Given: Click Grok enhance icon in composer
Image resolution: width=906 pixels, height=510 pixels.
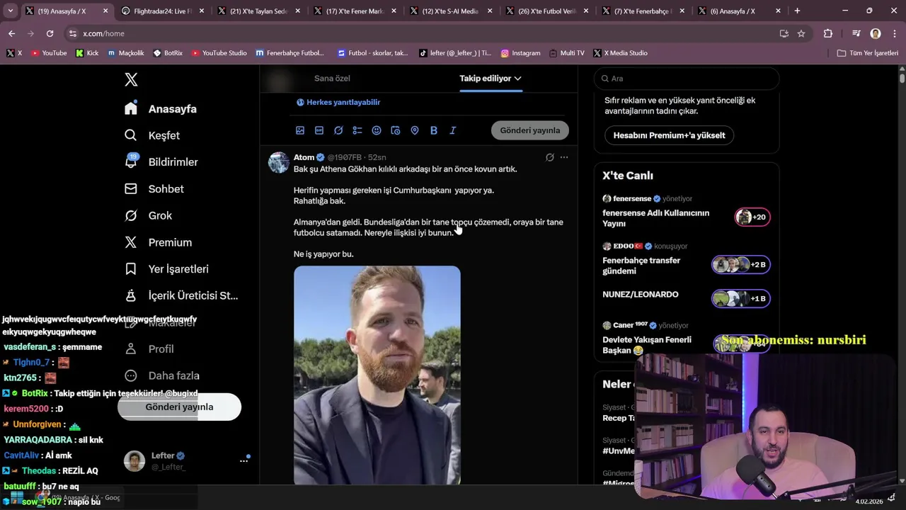Looking at the screenshot, I should pos(338,130).
